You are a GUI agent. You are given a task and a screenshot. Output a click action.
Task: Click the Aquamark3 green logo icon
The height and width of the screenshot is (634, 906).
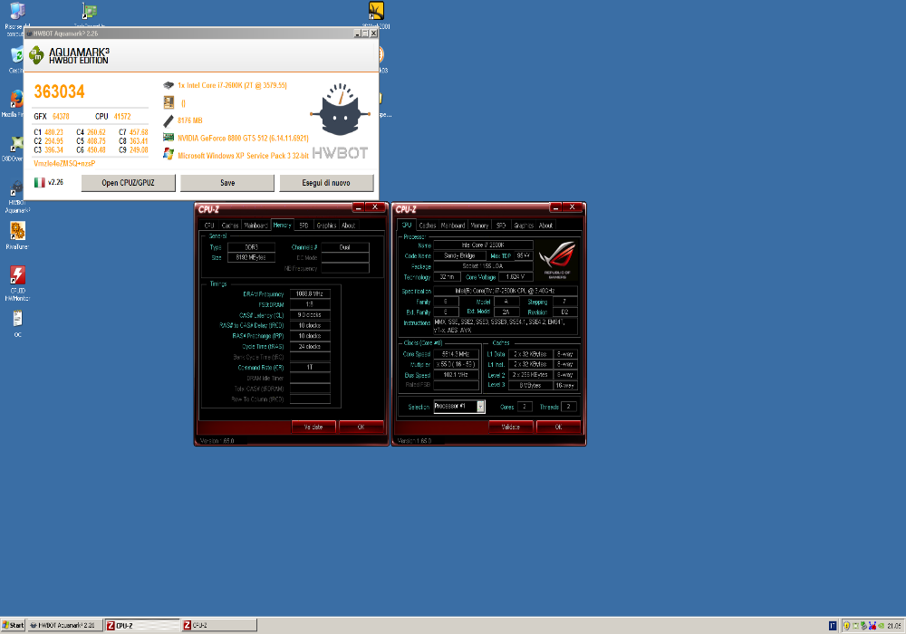tap(36, 55)
